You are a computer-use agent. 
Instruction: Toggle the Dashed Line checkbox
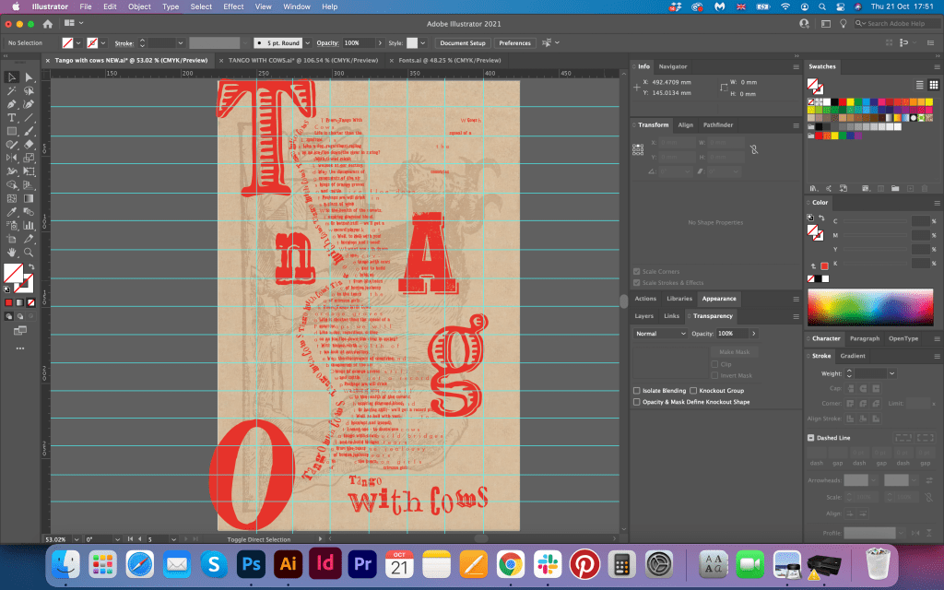point(811,438)
